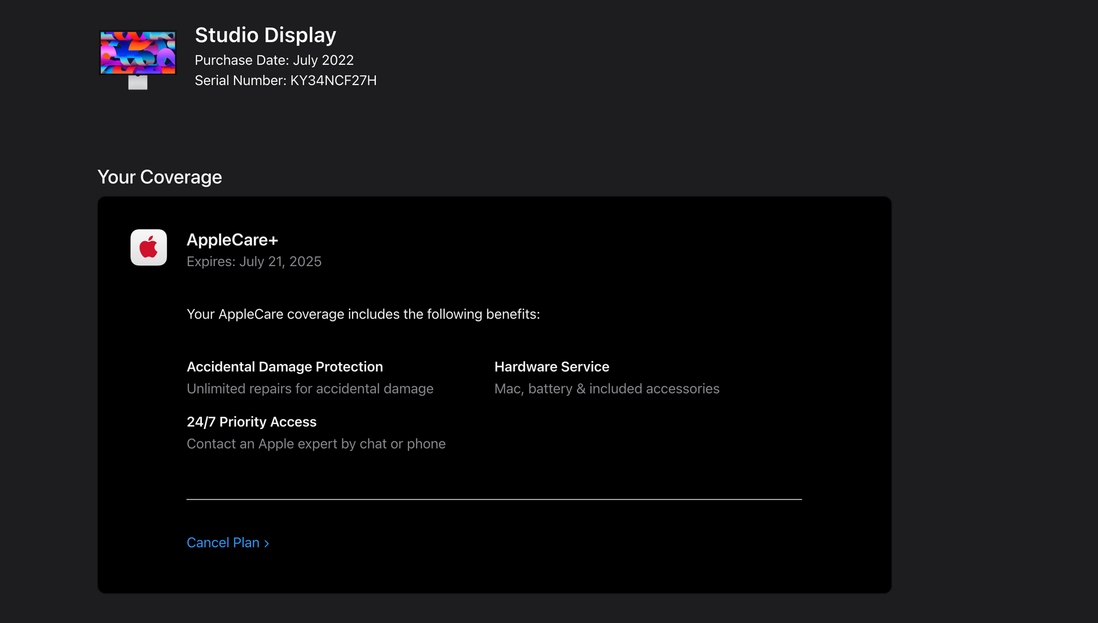Click the Studio Display title heading
Screen dimensions: 1098x623
[x=265, y=35]
